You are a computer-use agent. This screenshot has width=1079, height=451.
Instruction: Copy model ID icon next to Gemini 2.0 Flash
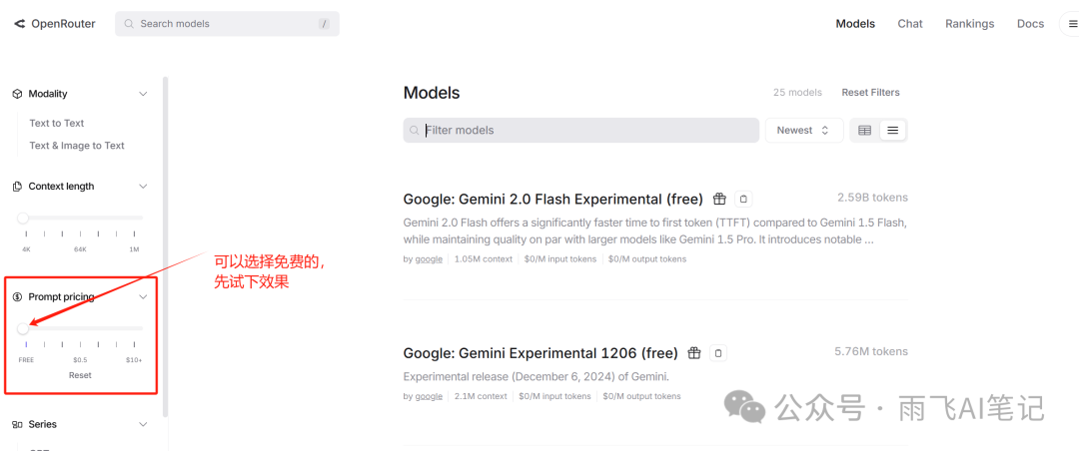pyautogui.click(x=743, y=200)
